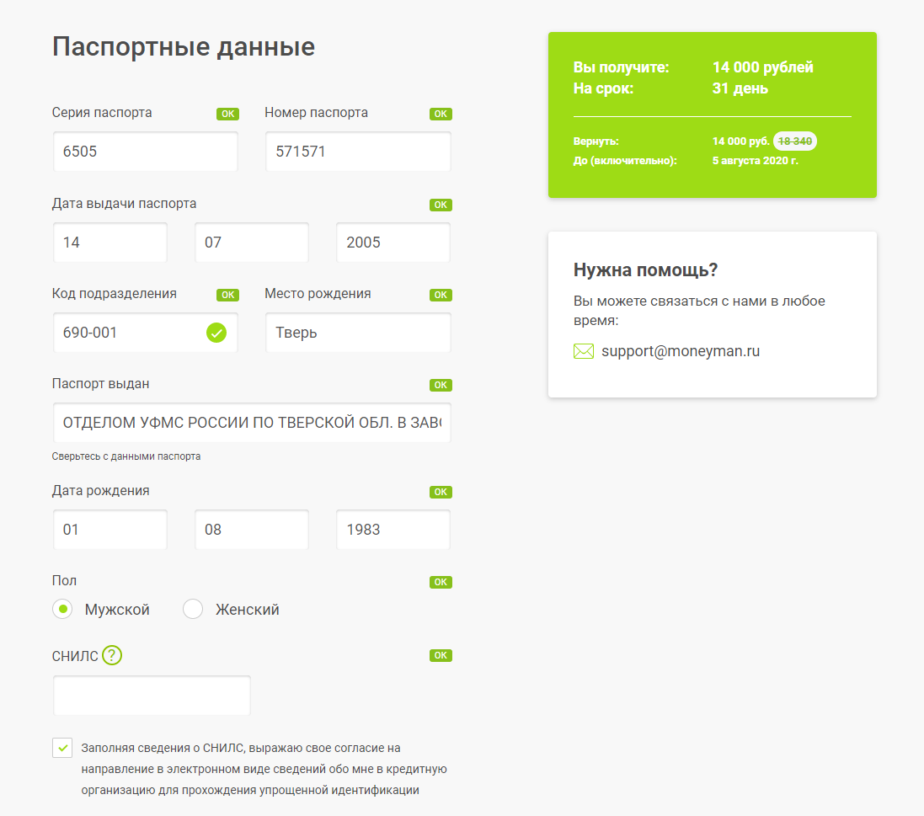
Task: Click OK badge beside Дата выдачи паспорта
Action: click(441, 205)
